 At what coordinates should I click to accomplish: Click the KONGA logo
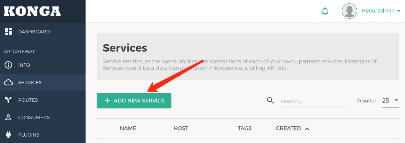[x=32, y=11]
